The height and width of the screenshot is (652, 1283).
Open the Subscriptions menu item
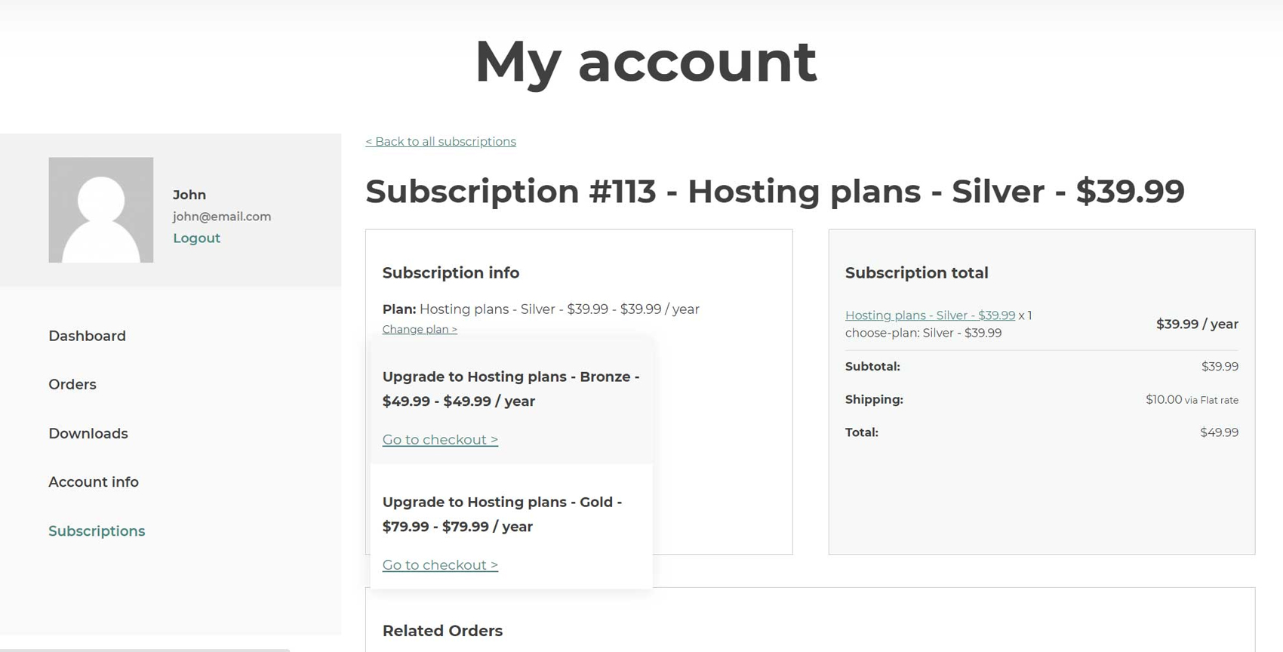pyautogui.click(x=97, y=531)
